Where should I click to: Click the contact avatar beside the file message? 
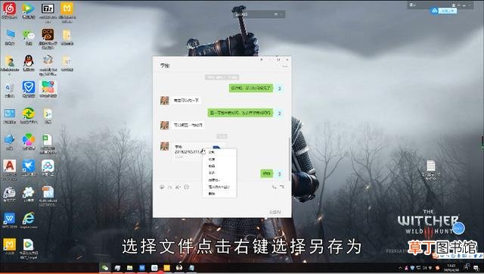click(165, 146)
